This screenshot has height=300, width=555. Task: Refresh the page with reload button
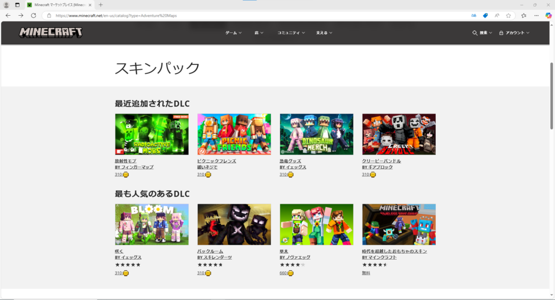coord(33,16)
